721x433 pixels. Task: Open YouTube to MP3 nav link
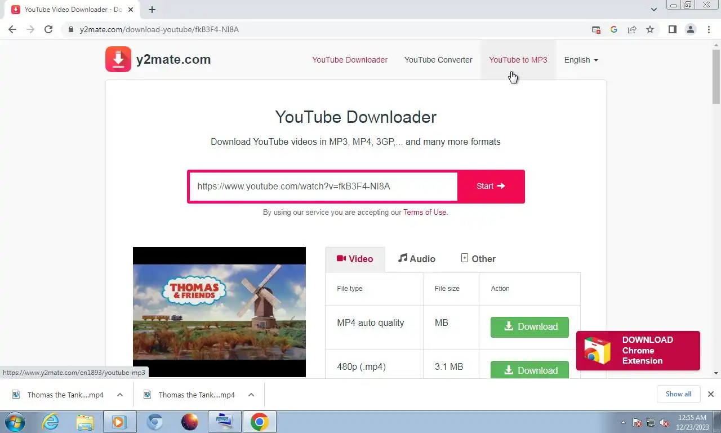[518, 60]
